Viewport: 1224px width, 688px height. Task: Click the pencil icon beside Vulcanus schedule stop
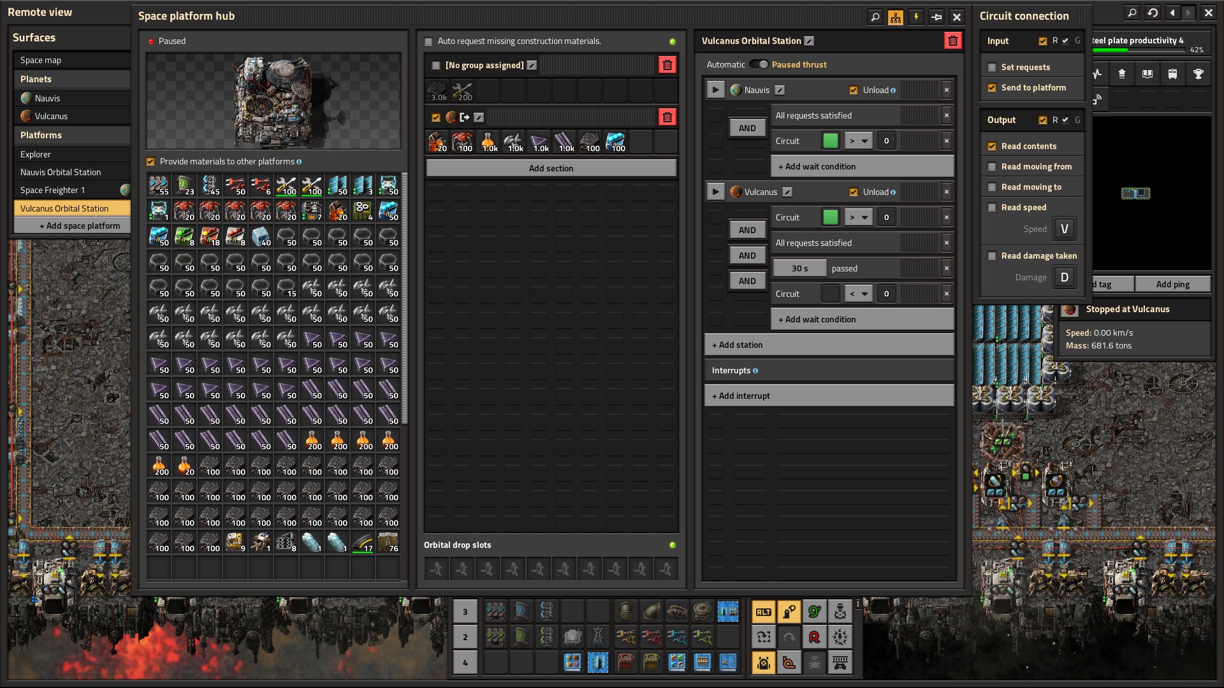click(x=787, y=192)
